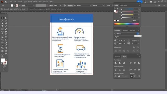Image resolution: width=167 pixels, height=94 pixels.
Task: Select the Rotate tool
Action: [x=2, y=34]
